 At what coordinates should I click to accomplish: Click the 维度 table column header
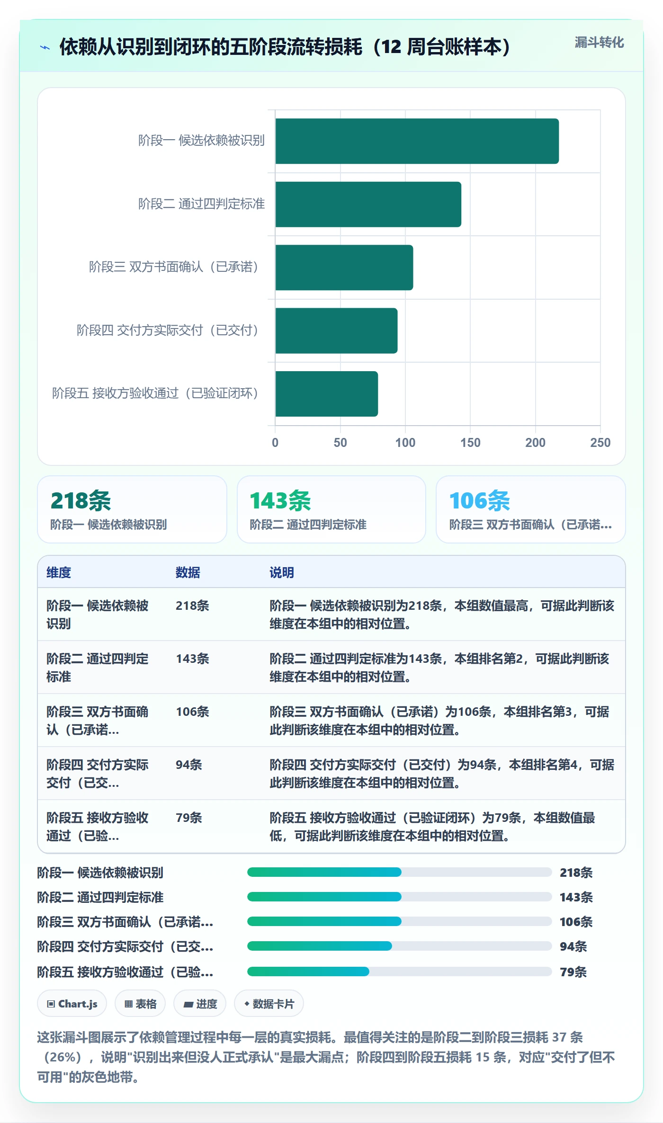59,572
